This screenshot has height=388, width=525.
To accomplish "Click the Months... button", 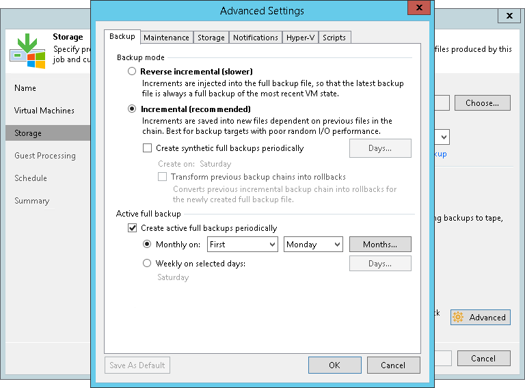I will (380, 244).
